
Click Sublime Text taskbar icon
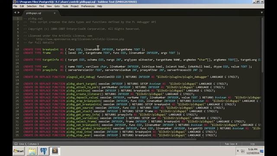[55, 151]
